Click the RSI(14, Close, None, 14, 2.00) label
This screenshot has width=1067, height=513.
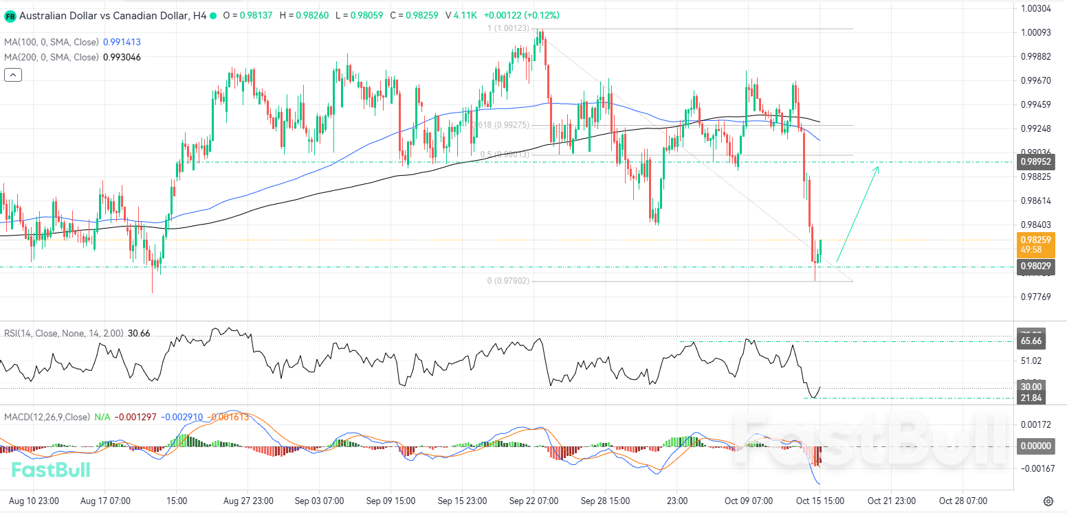click(x=64, y=333)
